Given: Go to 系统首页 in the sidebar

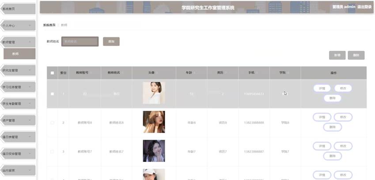Looking at the screenshot, I should click(18, 9).
